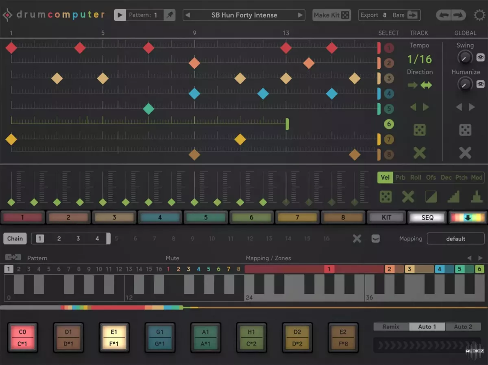Open the settings gear
This screenshot has width=488, height=365.
(x=480, y=15)
